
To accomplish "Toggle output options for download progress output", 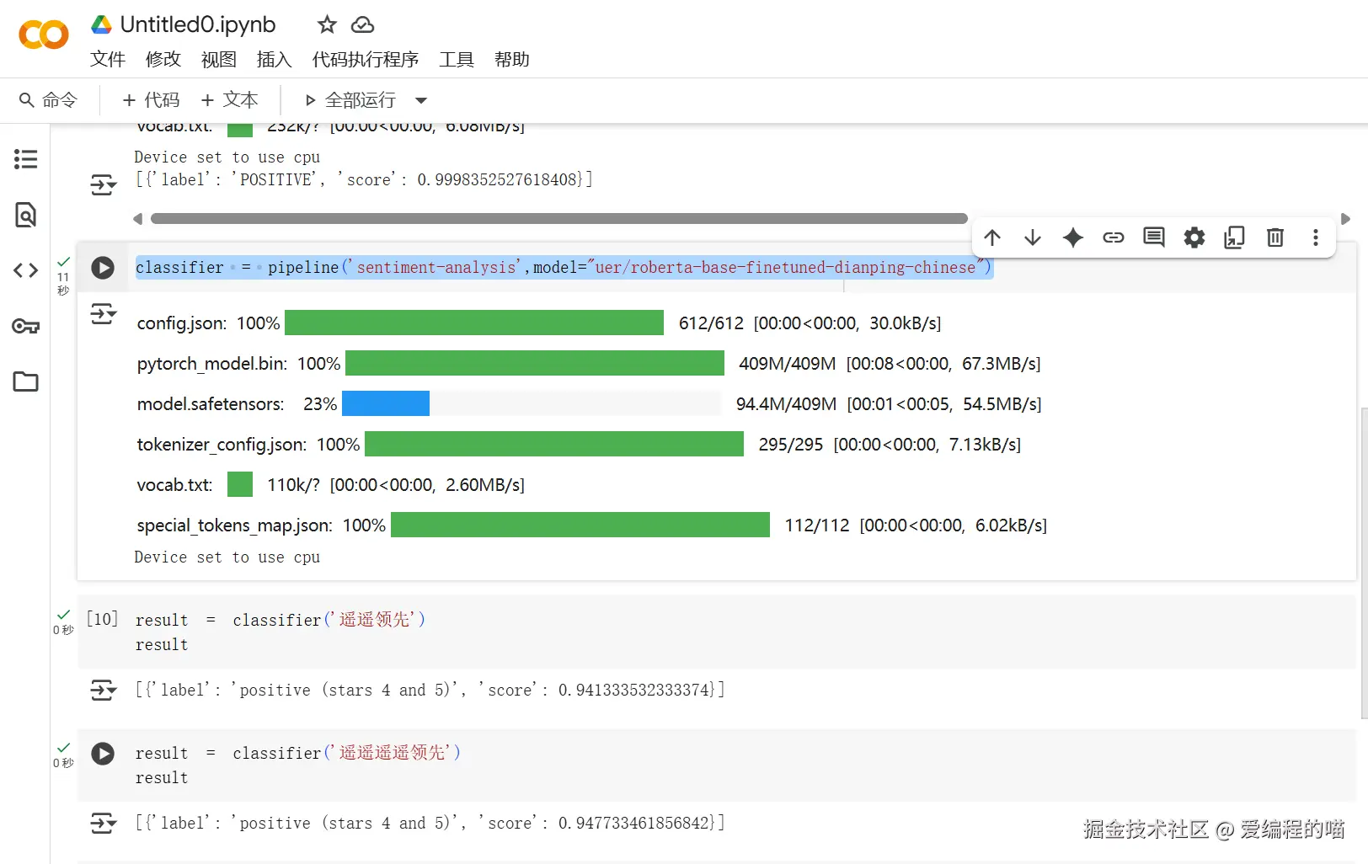I will [104, 314].
